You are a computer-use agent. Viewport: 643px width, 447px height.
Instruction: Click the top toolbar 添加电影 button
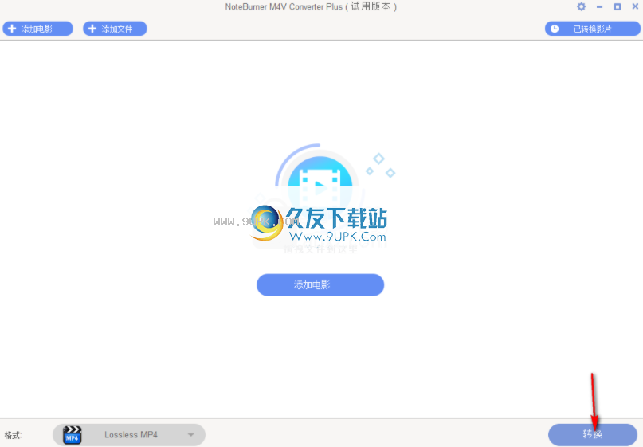(37, 29)
